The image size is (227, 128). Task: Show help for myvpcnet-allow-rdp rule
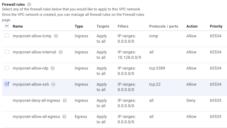53,68
